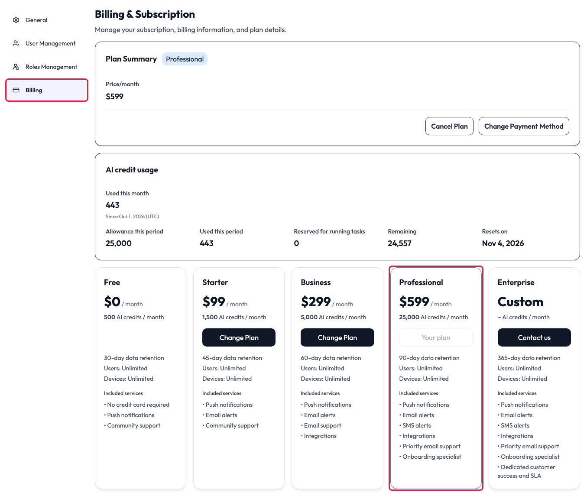Click the Cancel Plan button
Image resolution: width=587 pixels, height=496 pixels.
(x=449, y=126)
